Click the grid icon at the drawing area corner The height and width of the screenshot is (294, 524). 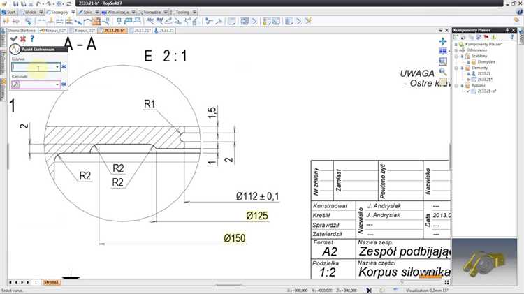[x=447, y=282]
